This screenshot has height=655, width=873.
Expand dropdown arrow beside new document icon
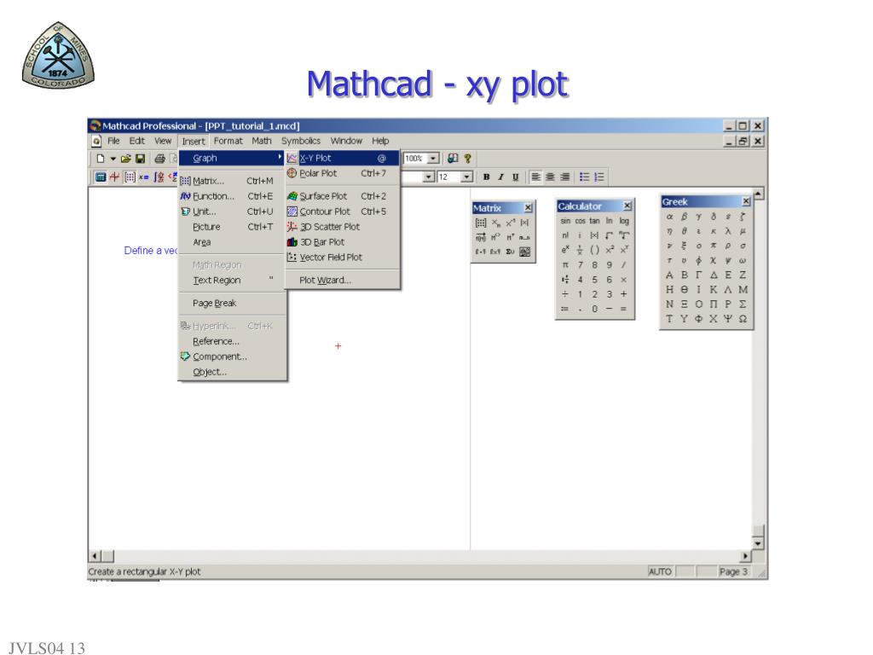[x=113, y=159]
